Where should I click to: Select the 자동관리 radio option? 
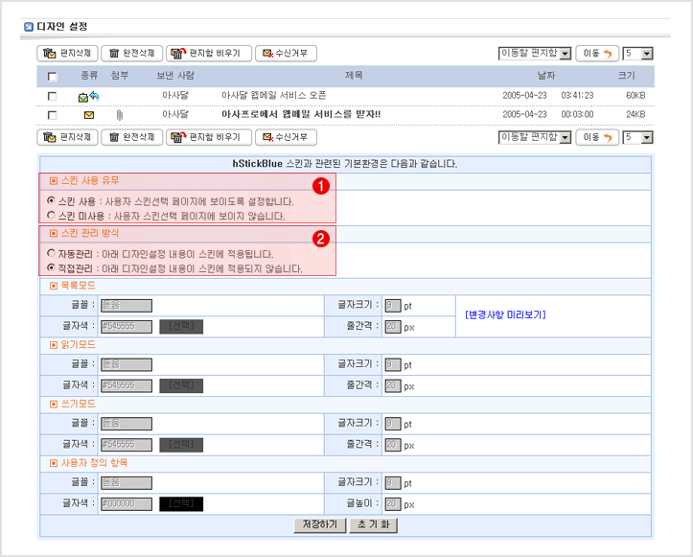pyautogui.click(x=51, y=254)
